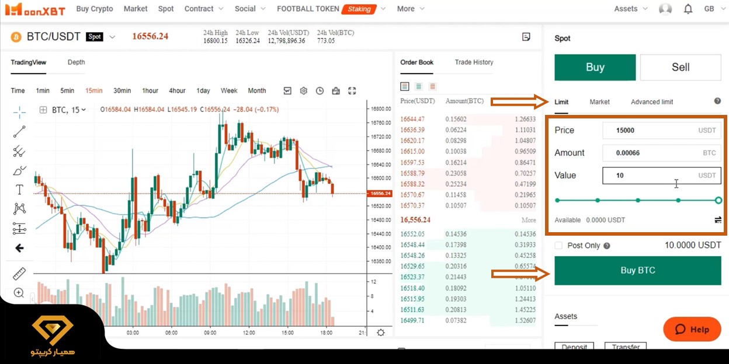Open the GB language dropdown
The image size is (729, 364).
tap(713, 8)
